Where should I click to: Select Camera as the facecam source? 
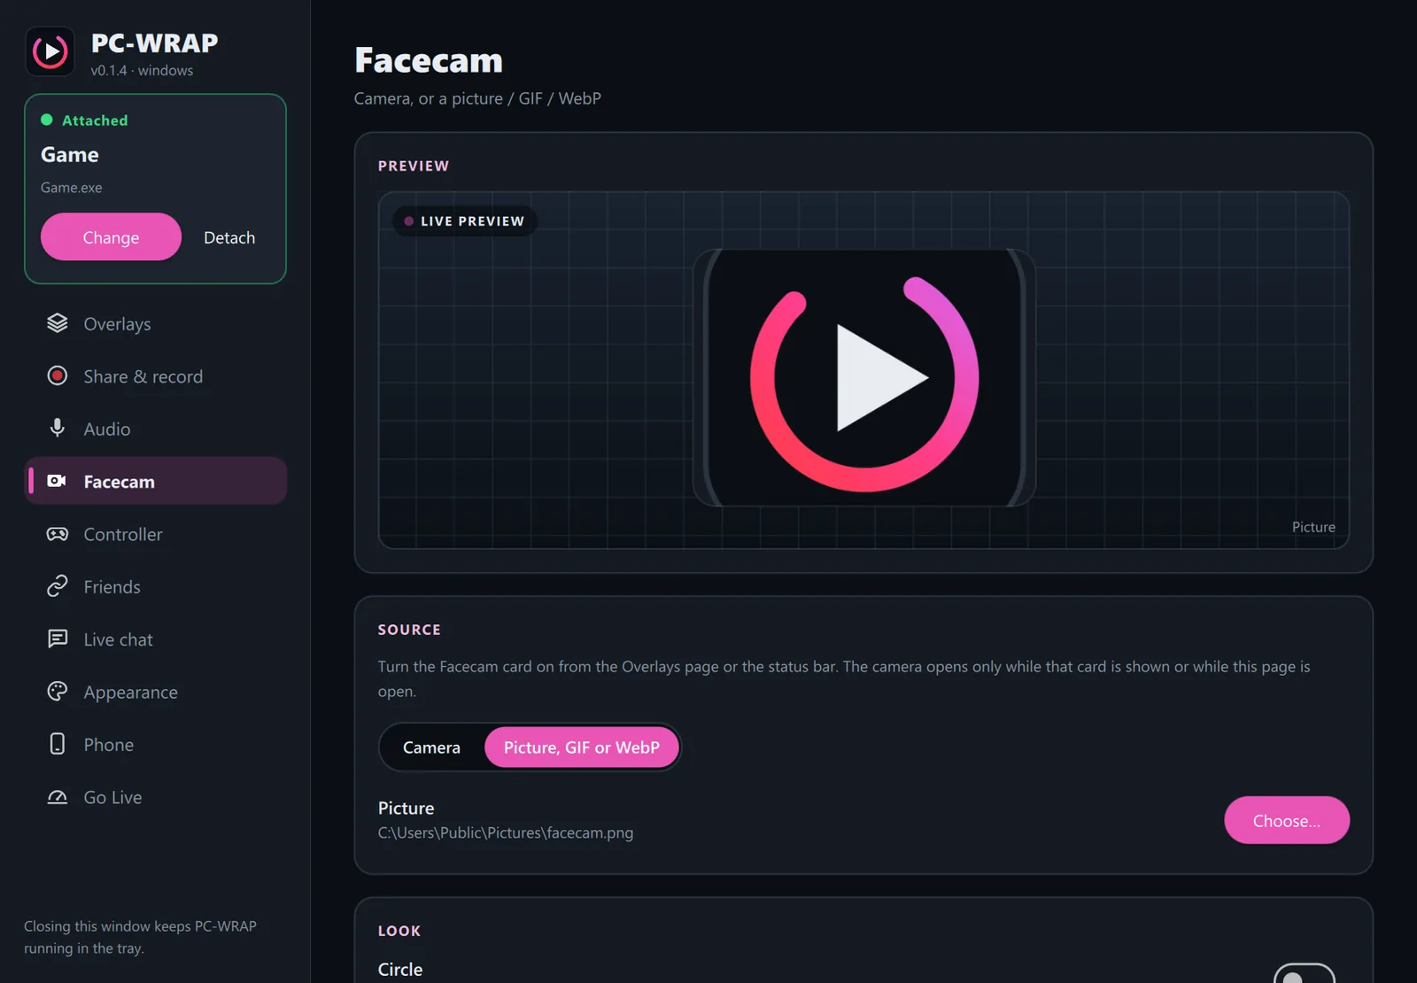431,747
